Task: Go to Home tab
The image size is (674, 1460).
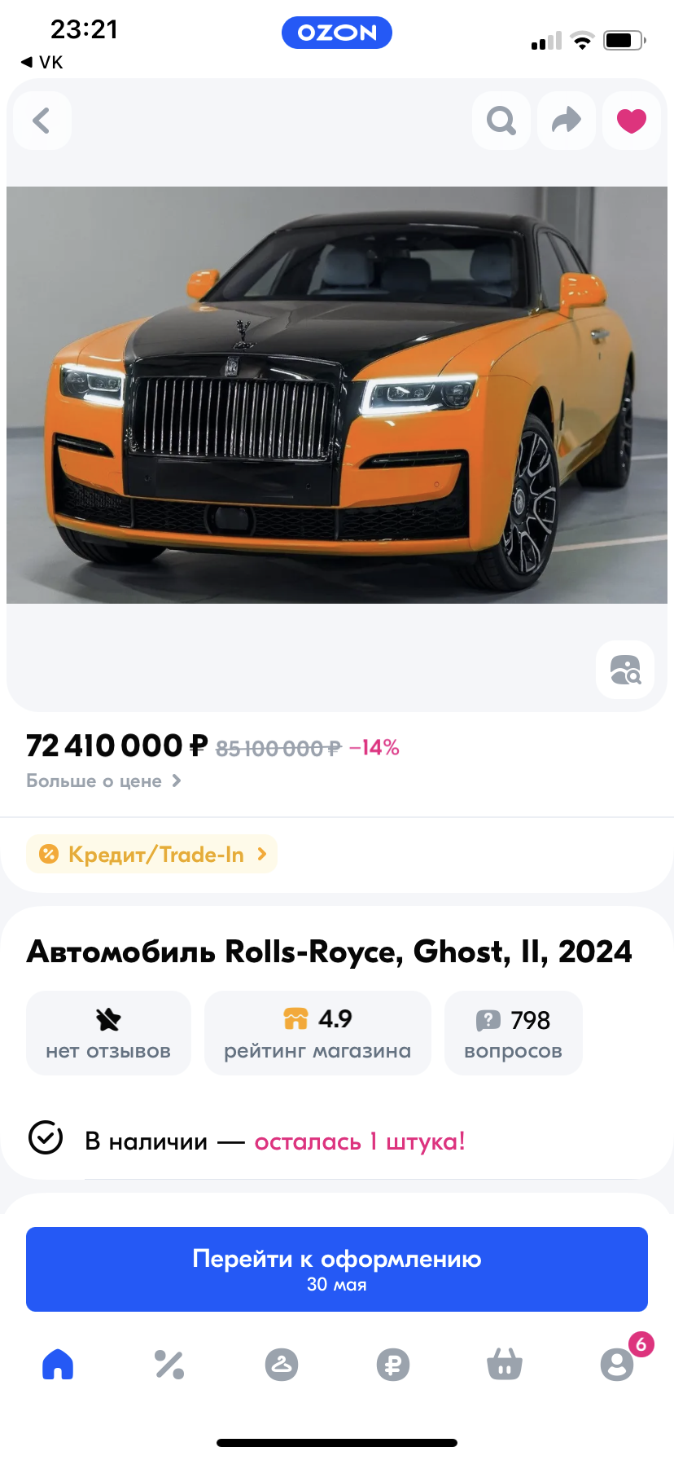Action: (58, 1364)
